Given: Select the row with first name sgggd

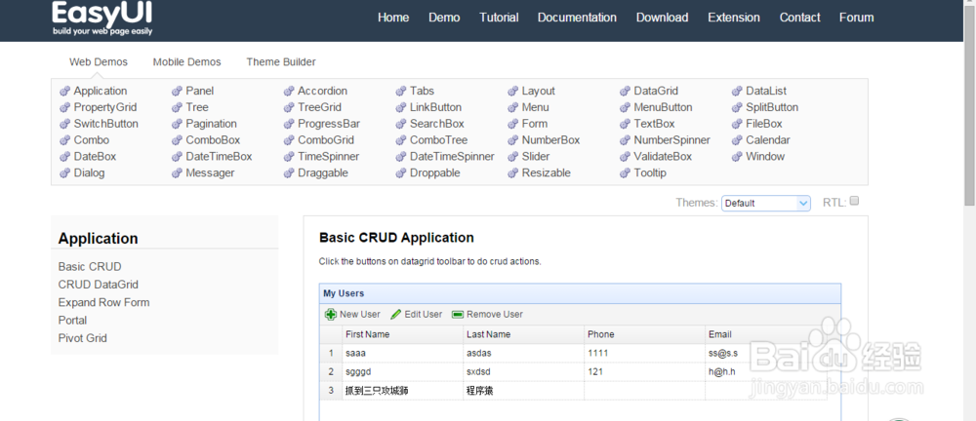Looking at the screenshot, I should (573, 372).
